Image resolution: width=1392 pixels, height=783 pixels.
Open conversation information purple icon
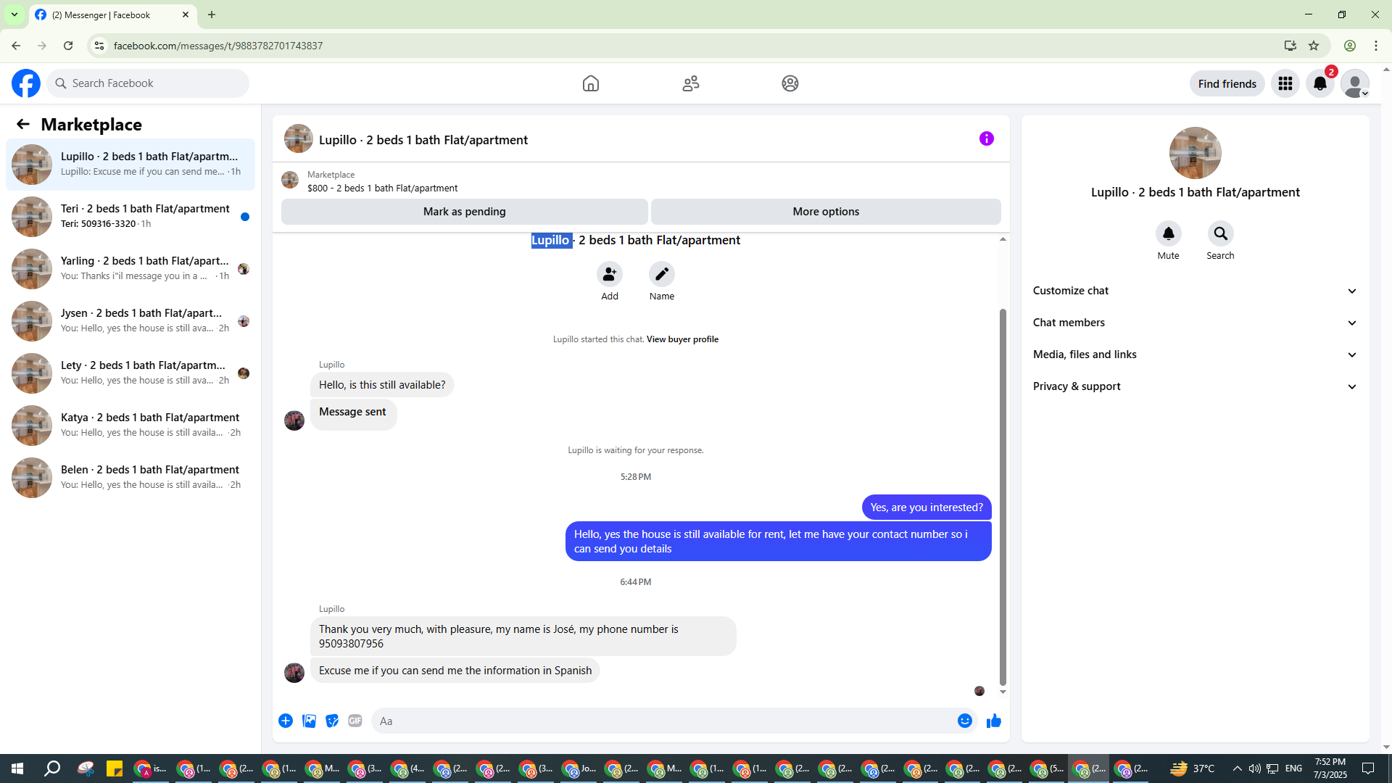point(986,138)
